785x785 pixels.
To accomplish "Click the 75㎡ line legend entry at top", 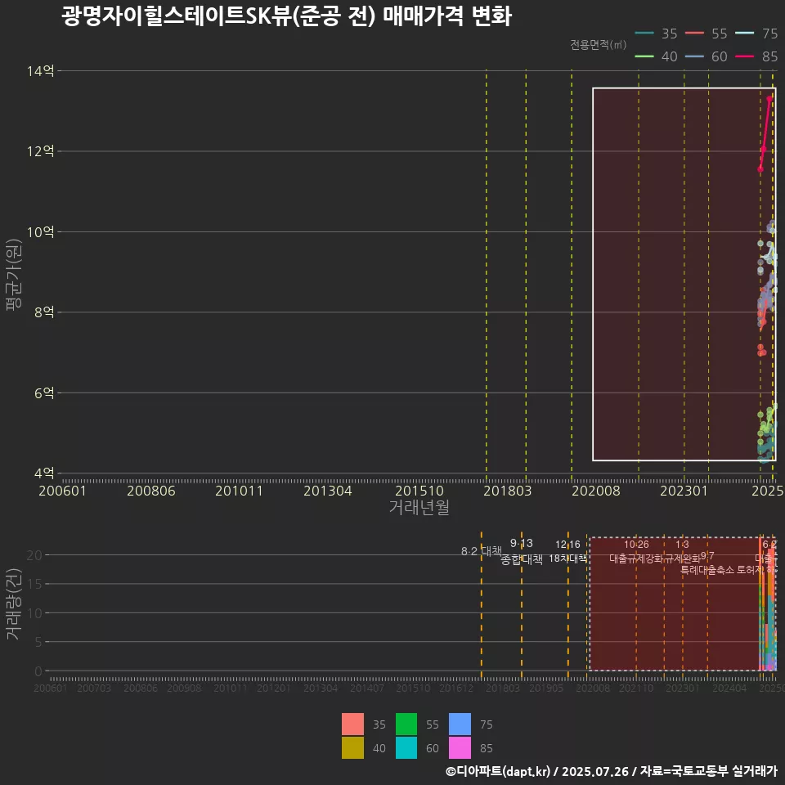I will [756, 34].
